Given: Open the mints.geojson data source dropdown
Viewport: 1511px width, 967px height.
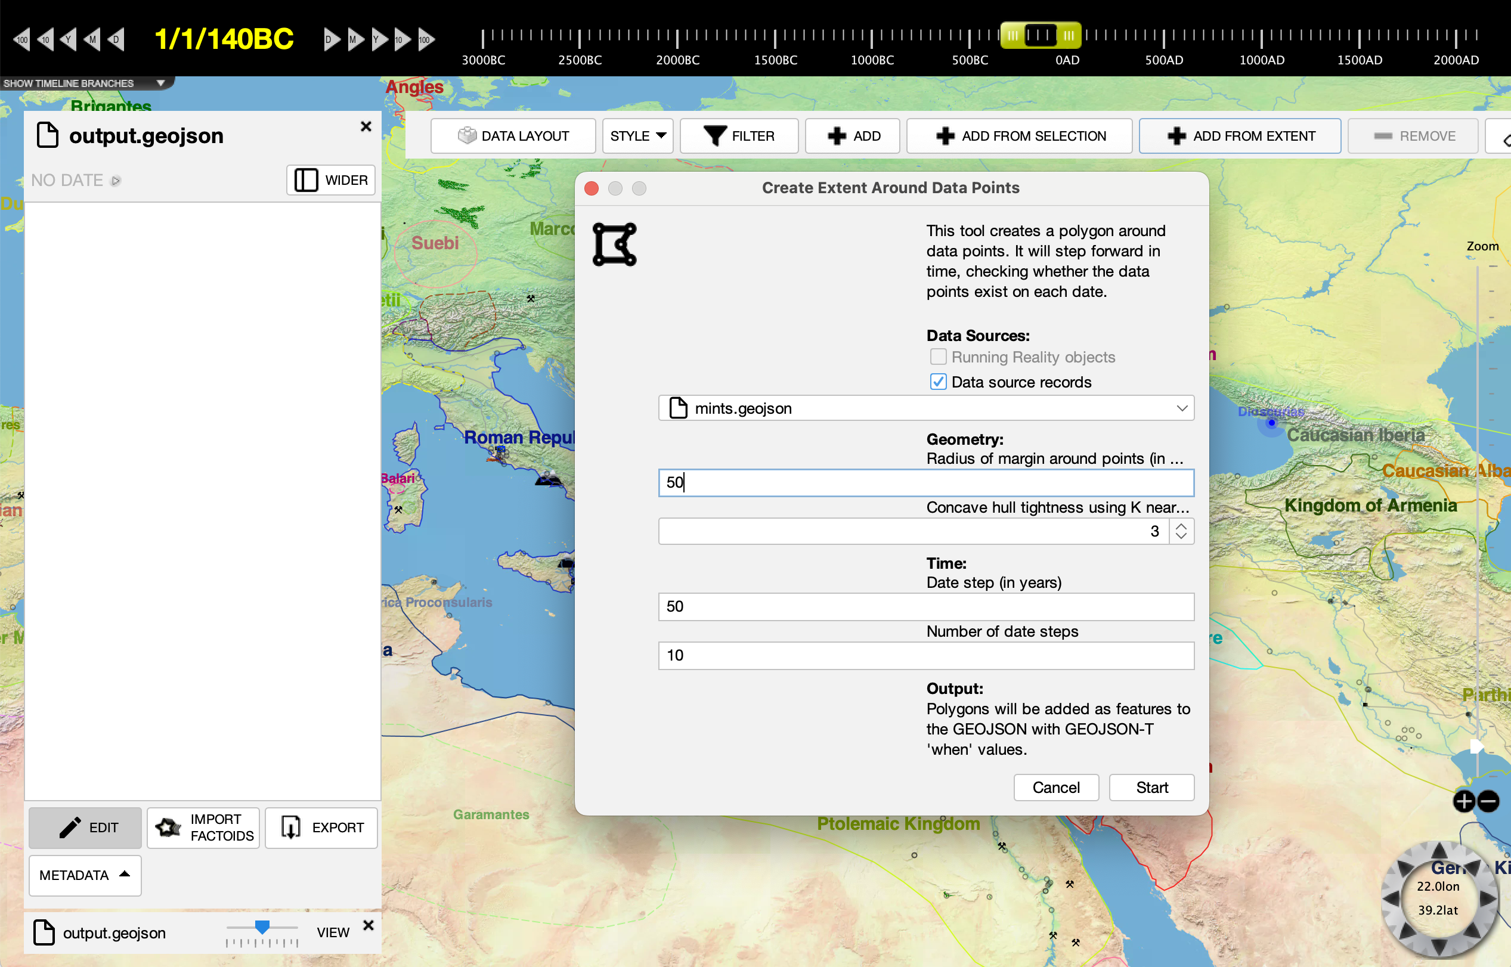Looking at the screenshot, I should tap(925, 408).
